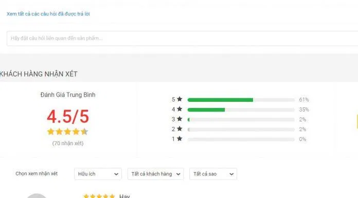Select the 61% five-star progress bar
This screenshot has width=358, height=198.
pos(241,100)
